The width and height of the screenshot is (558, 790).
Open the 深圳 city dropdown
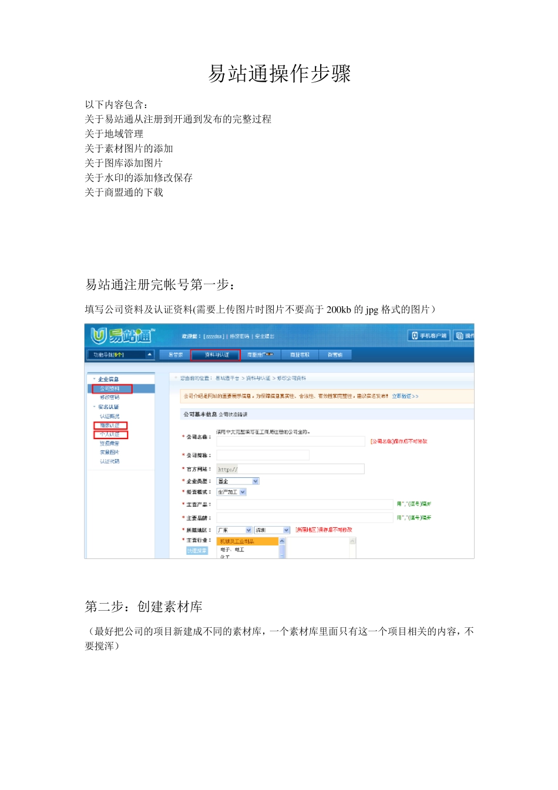(272, 530)
